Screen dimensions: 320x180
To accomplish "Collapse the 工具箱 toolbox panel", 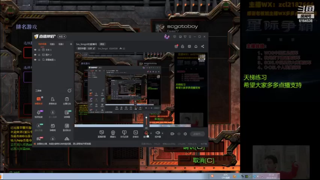I will point(69,91).
